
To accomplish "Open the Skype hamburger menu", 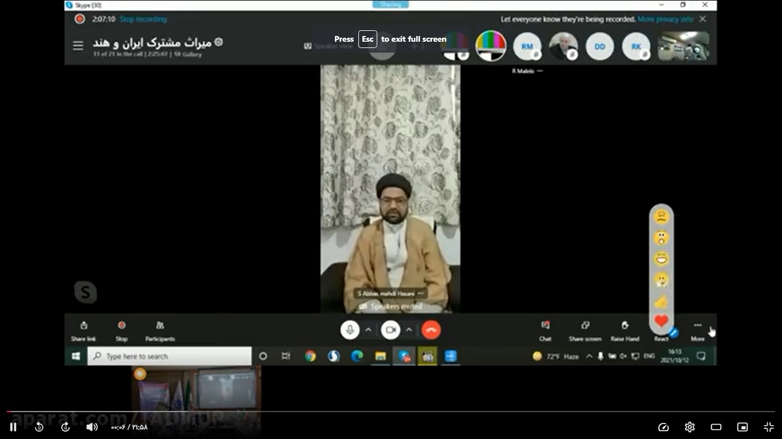I will click(78, 46).
